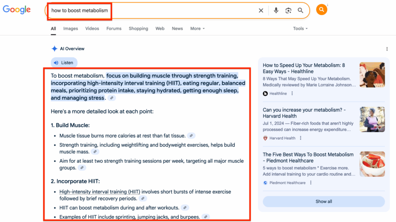Open 'The Five Best Ways To Boost Metabolism' link
This screenshot has height=222, width=396.
[x=308, y=158]
